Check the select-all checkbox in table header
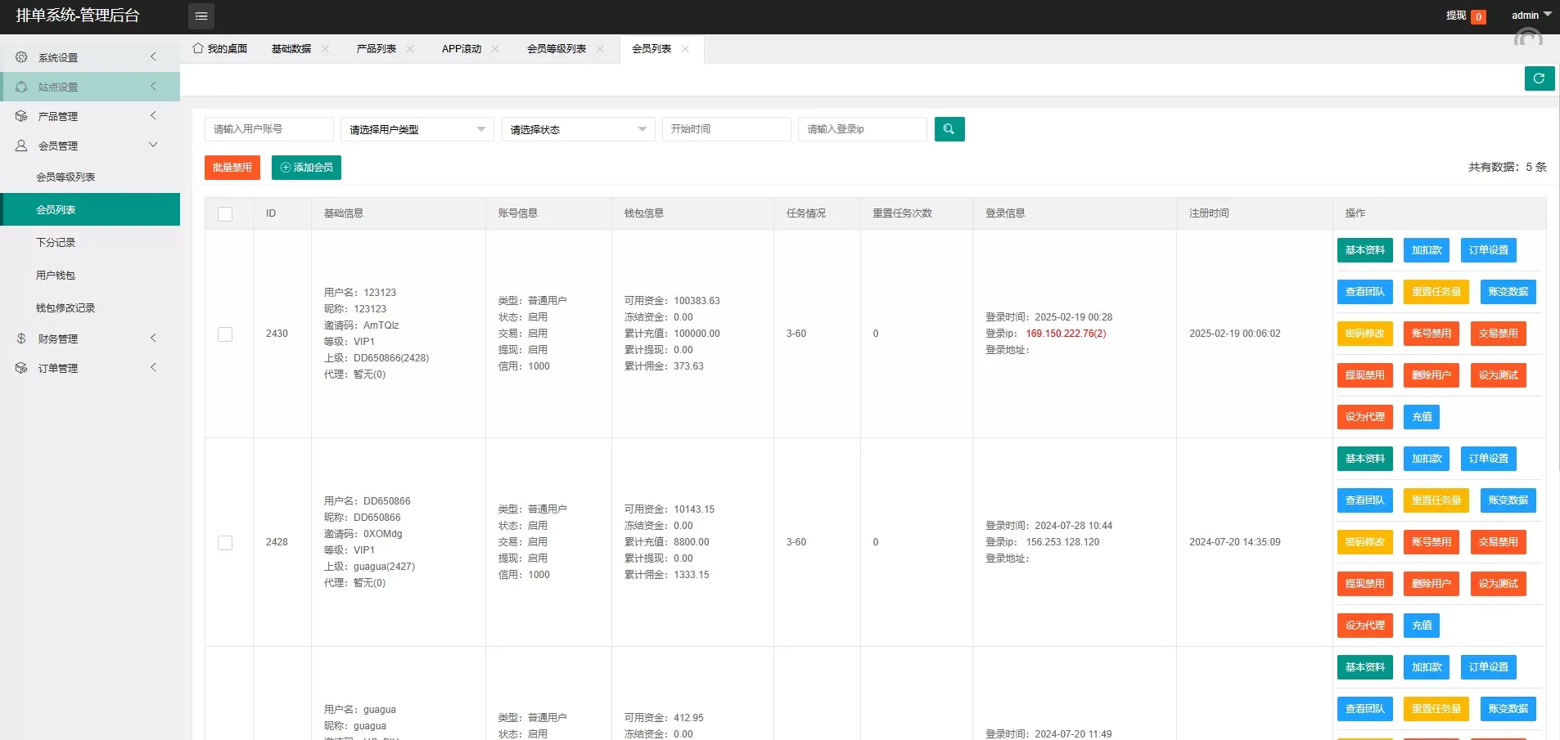This screenshot has height=740, width=1560. pos(225,214)
